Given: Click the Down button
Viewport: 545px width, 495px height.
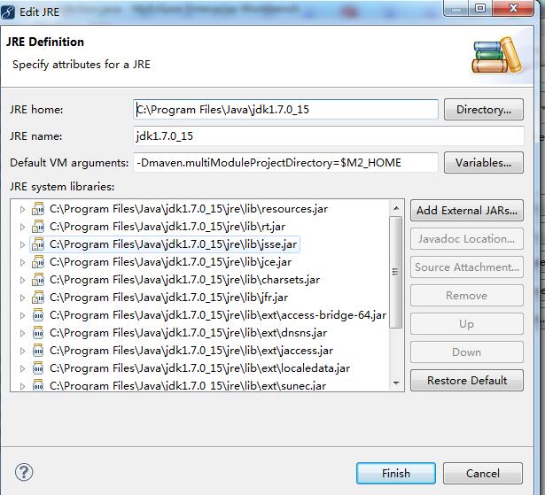Looking at the screenshot, I should pyautogui.click(x=467, y=352).
